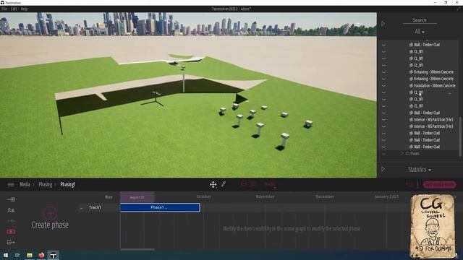Viewport: 463px width, 260px height.
Task: Click the October month marker
Action: point(204,196)
